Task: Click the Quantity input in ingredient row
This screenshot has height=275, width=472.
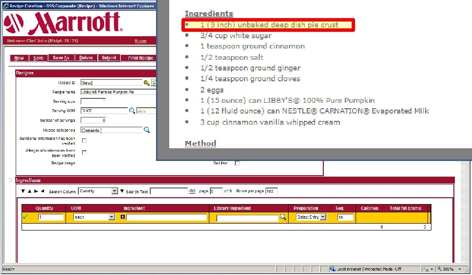Action: [x=50, y=217]
